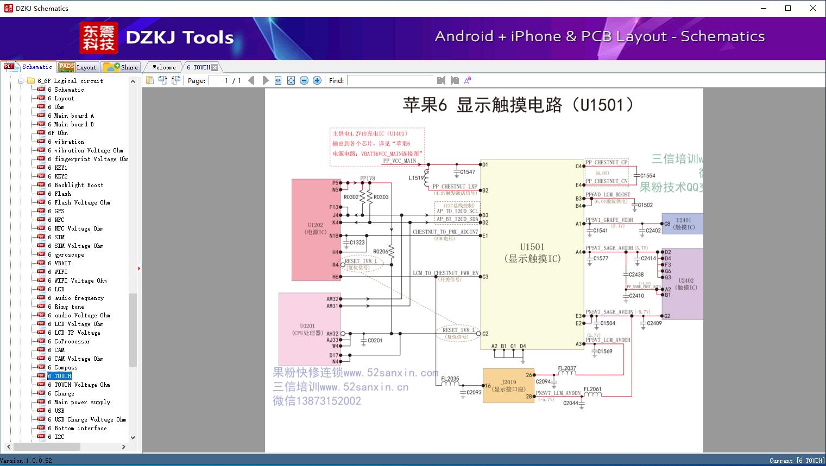Open the 6 GPS item
The width and height of the screenshot is (826, 466).
tap(56, 211)
